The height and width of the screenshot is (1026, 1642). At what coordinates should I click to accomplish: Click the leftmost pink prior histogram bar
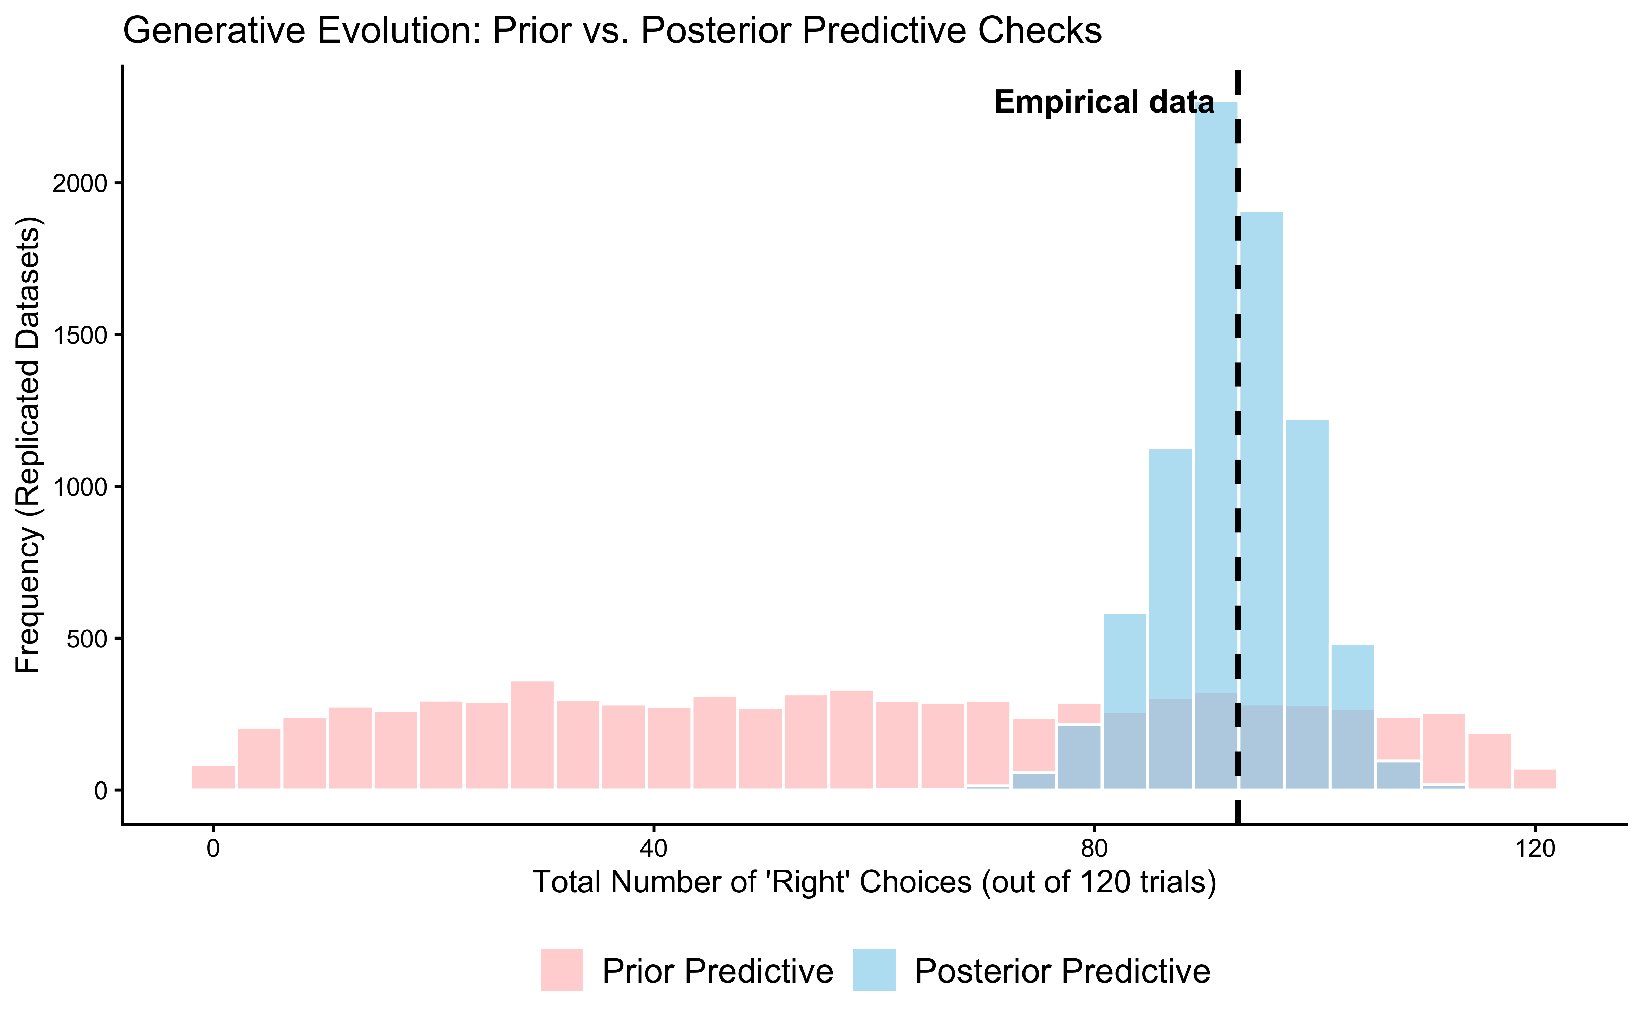pos(213,777)
